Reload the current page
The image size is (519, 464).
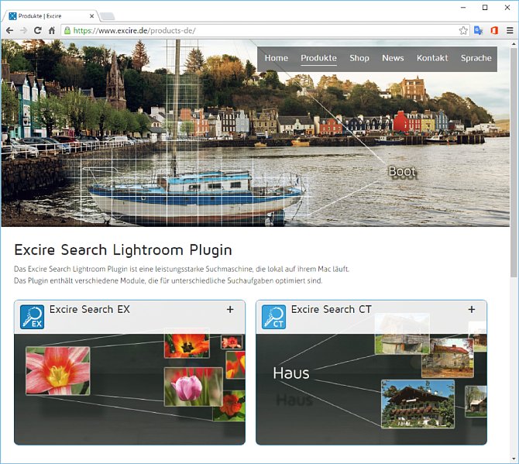(x=37, y=30)
